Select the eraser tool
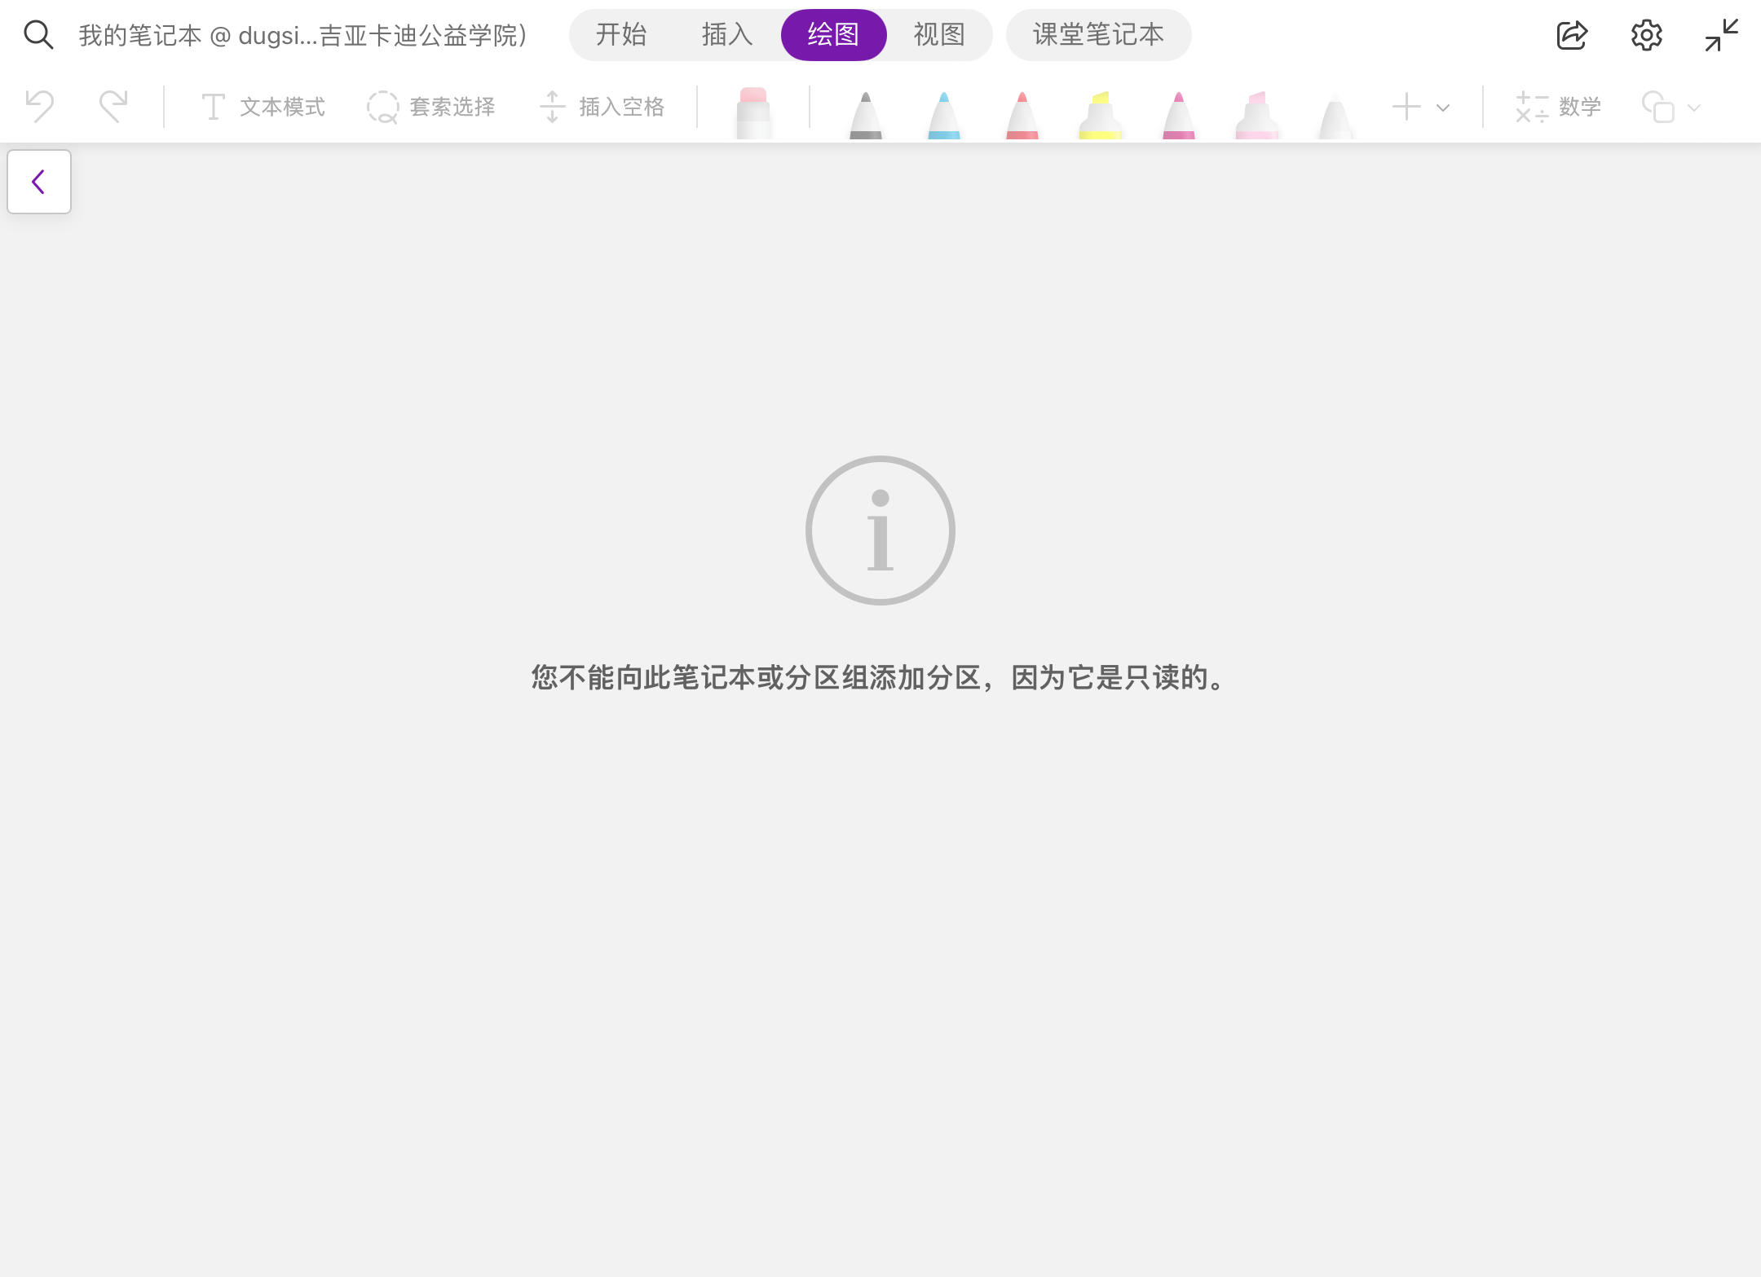This screenshot has height=1277, width=1761. tap(753, 112)
